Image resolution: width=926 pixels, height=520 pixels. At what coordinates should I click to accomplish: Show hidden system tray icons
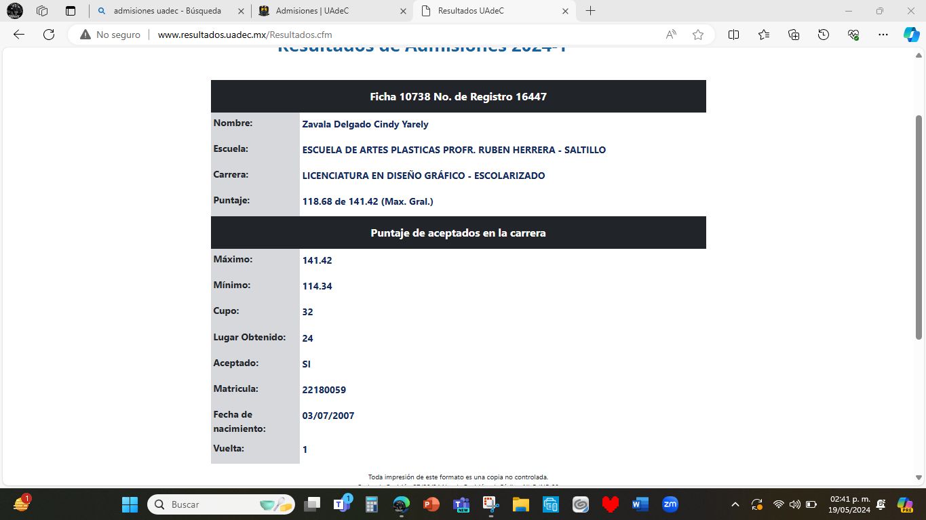(x=735, y=504)
